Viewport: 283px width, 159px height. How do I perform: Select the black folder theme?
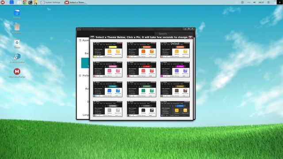click(141, 109)
